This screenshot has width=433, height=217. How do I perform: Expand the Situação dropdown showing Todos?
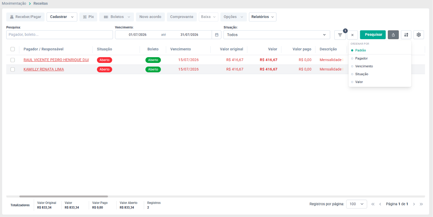[277, 35]
